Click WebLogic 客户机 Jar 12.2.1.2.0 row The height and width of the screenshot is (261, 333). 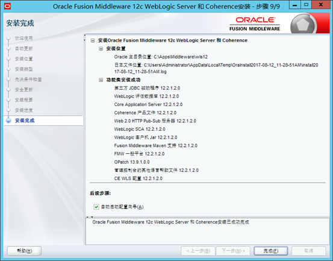[x=146, y=137]
